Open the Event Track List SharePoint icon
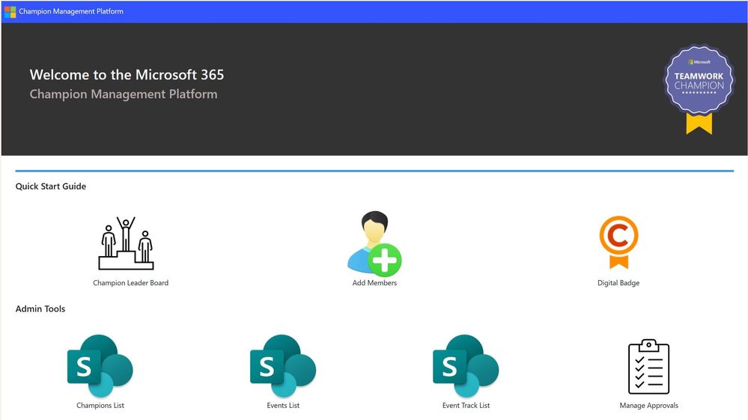 pyautogui.click(x=466, y=366)
